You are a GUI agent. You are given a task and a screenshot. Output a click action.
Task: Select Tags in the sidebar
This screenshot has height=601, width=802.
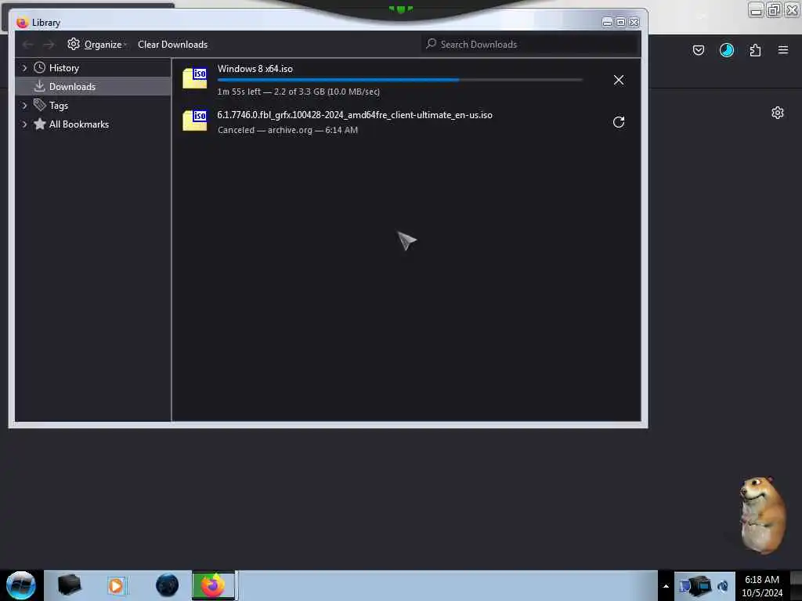[58, 106]
